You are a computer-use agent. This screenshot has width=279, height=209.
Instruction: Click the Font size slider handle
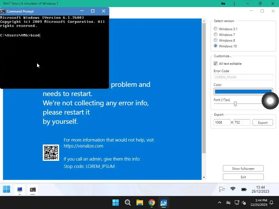point(235,104)
